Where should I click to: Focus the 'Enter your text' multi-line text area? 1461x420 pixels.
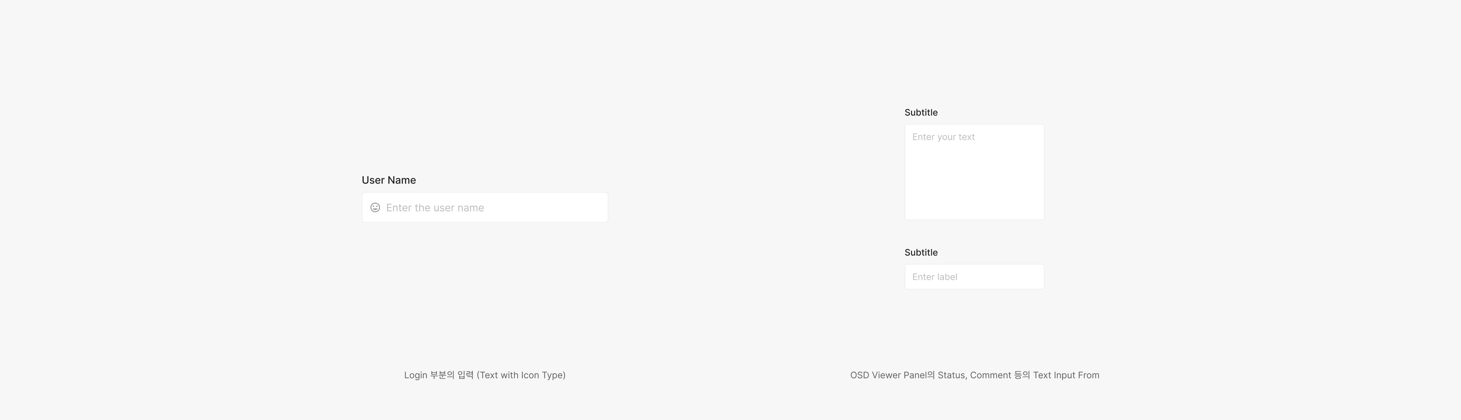pos(974,172)
